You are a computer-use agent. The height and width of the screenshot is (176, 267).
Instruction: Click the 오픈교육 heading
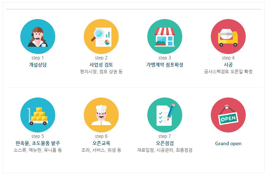(x=101, y=143)
